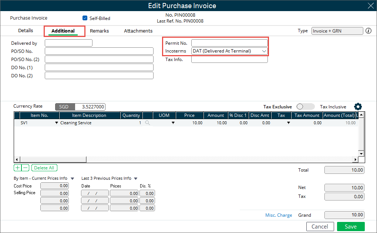377x233 pixels.
Task: Click the Price cell 10.00 in SV1 row
Action: 190,123
